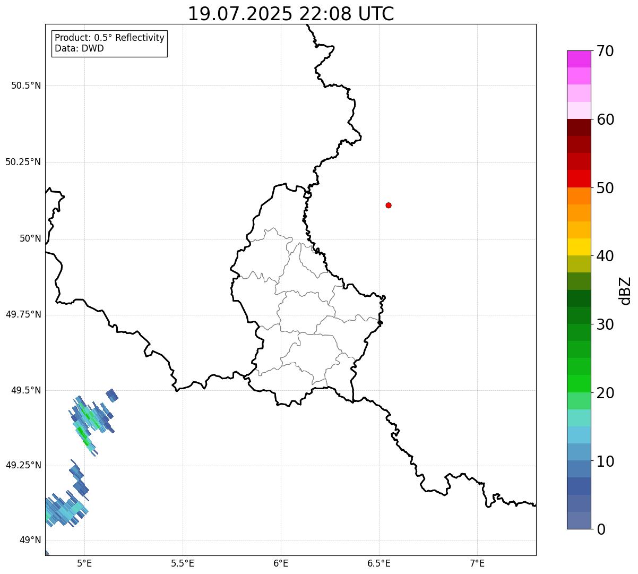This screenshot has width=638, height=574.
Task: Click the colorbar tick label "30"
Action: tap(605, 324)
